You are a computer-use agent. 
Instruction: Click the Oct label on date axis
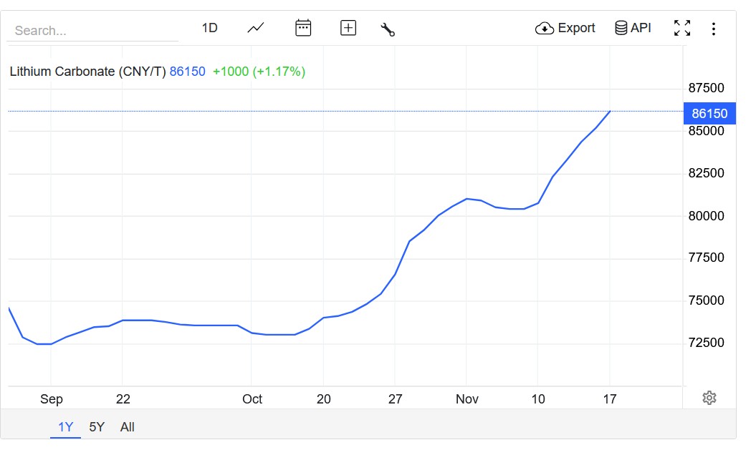252,399
